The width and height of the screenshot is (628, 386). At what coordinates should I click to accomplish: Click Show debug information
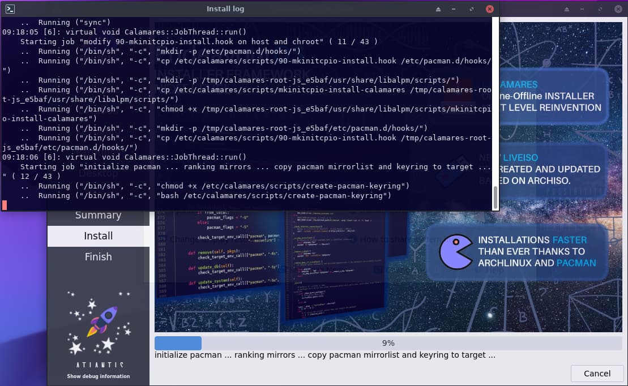98,376
